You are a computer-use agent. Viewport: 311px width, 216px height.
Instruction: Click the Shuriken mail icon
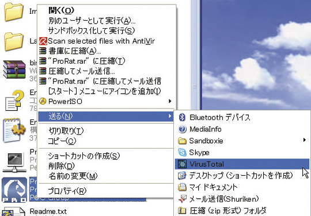tap(182, 199)
